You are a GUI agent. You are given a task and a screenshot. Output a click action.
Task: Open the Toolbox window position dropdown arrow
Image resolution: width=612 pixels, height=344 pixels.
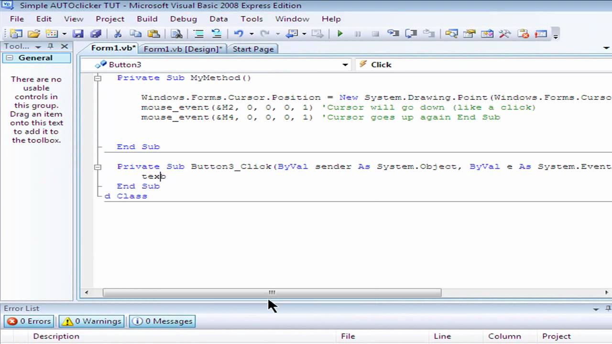[38, 47]
